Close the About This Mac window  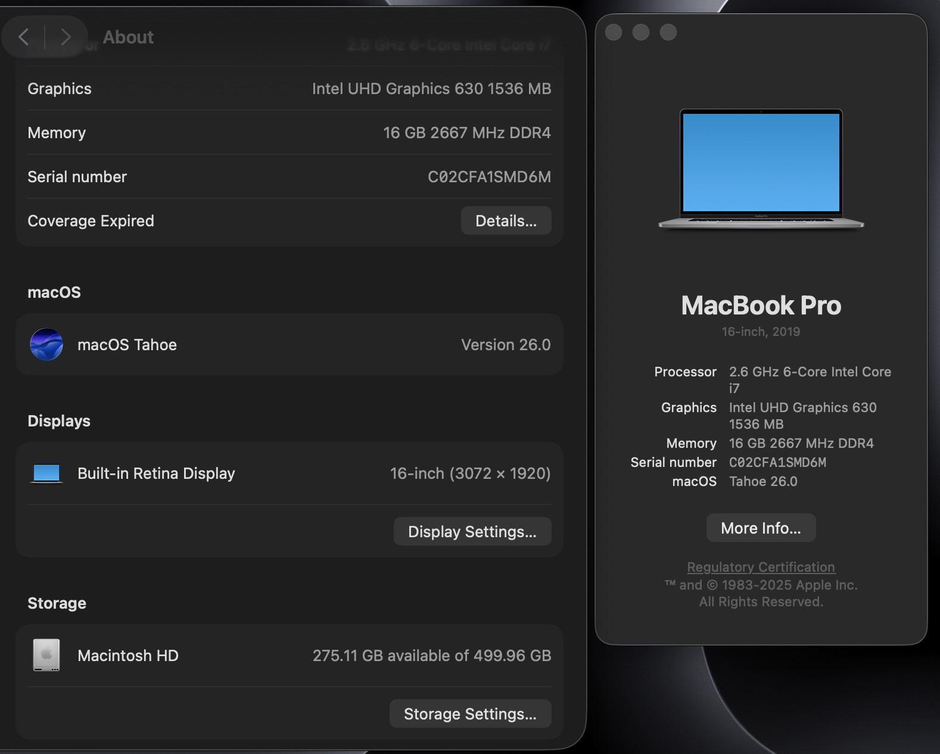pyautogui.click(x=614, y=32)
